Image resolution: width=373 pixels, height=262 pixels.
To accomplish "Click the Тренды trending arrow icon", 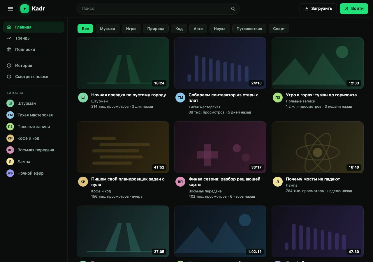I will coord(9,38).
